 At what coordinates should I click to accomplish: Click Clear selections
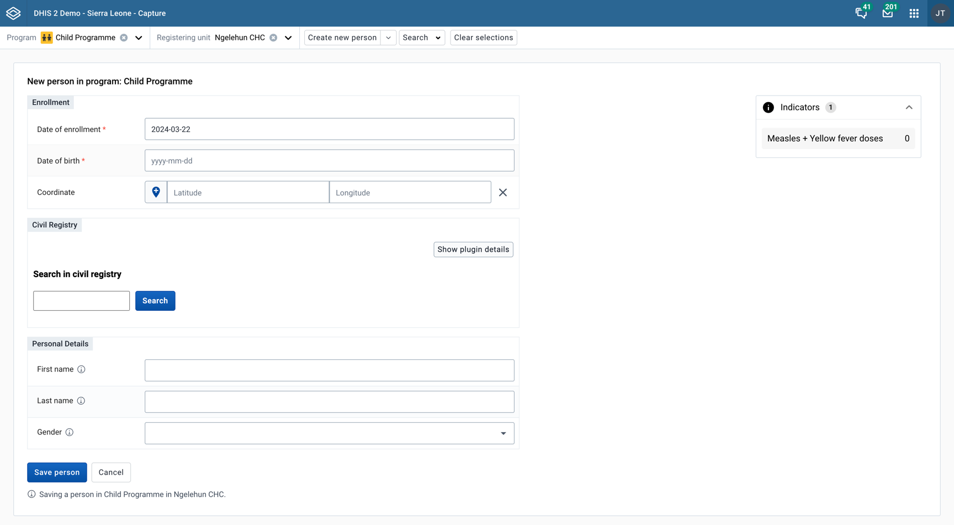pyautogui.click(x=483, y=37)
